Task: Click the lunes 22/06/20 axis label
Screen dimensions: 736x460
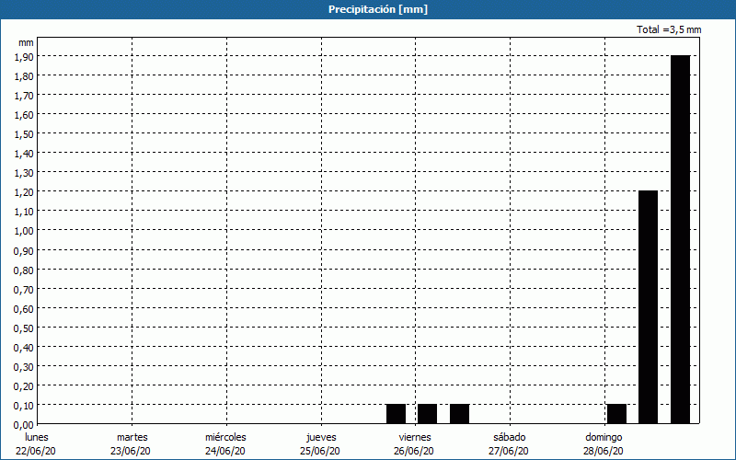Action: 36,444
